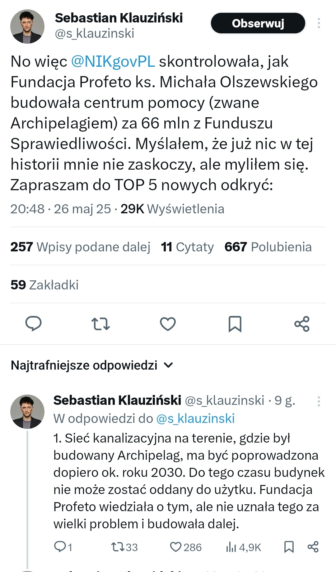
Task: View analytics showing 4,9K views
Action: pos(231,547)
